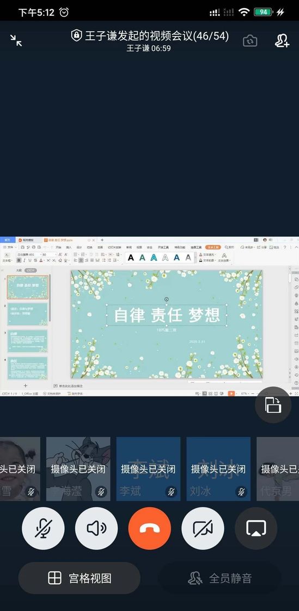Select slide 3 自律 thumbnail in shared presentation
The height and width of the screenshot is (611, 299).
coord(28,341)
